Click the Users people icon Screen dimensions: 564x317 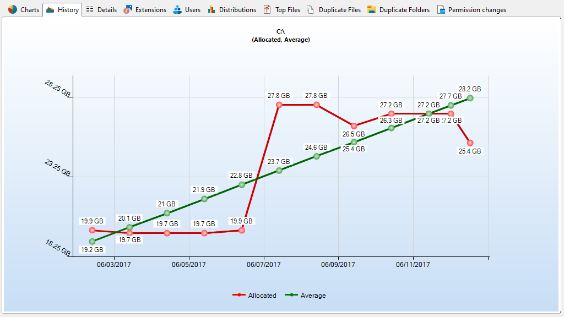tap(177, 10)
